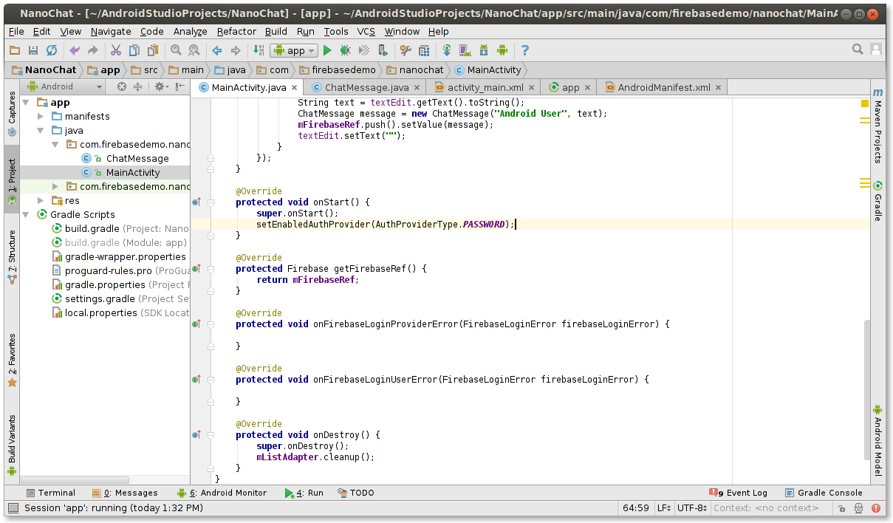The width and height of the screenshot is (893, 523).
Task: Open SDK Manager download icon
Action: (484, 50)
